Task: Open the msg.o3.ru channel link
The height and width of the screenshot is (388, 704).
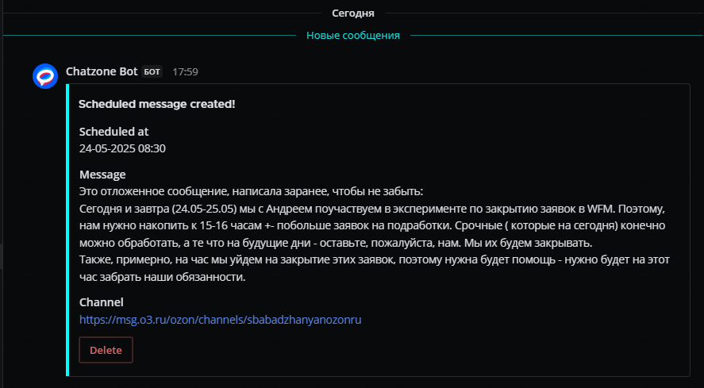Action: click(x=221, y=320)
